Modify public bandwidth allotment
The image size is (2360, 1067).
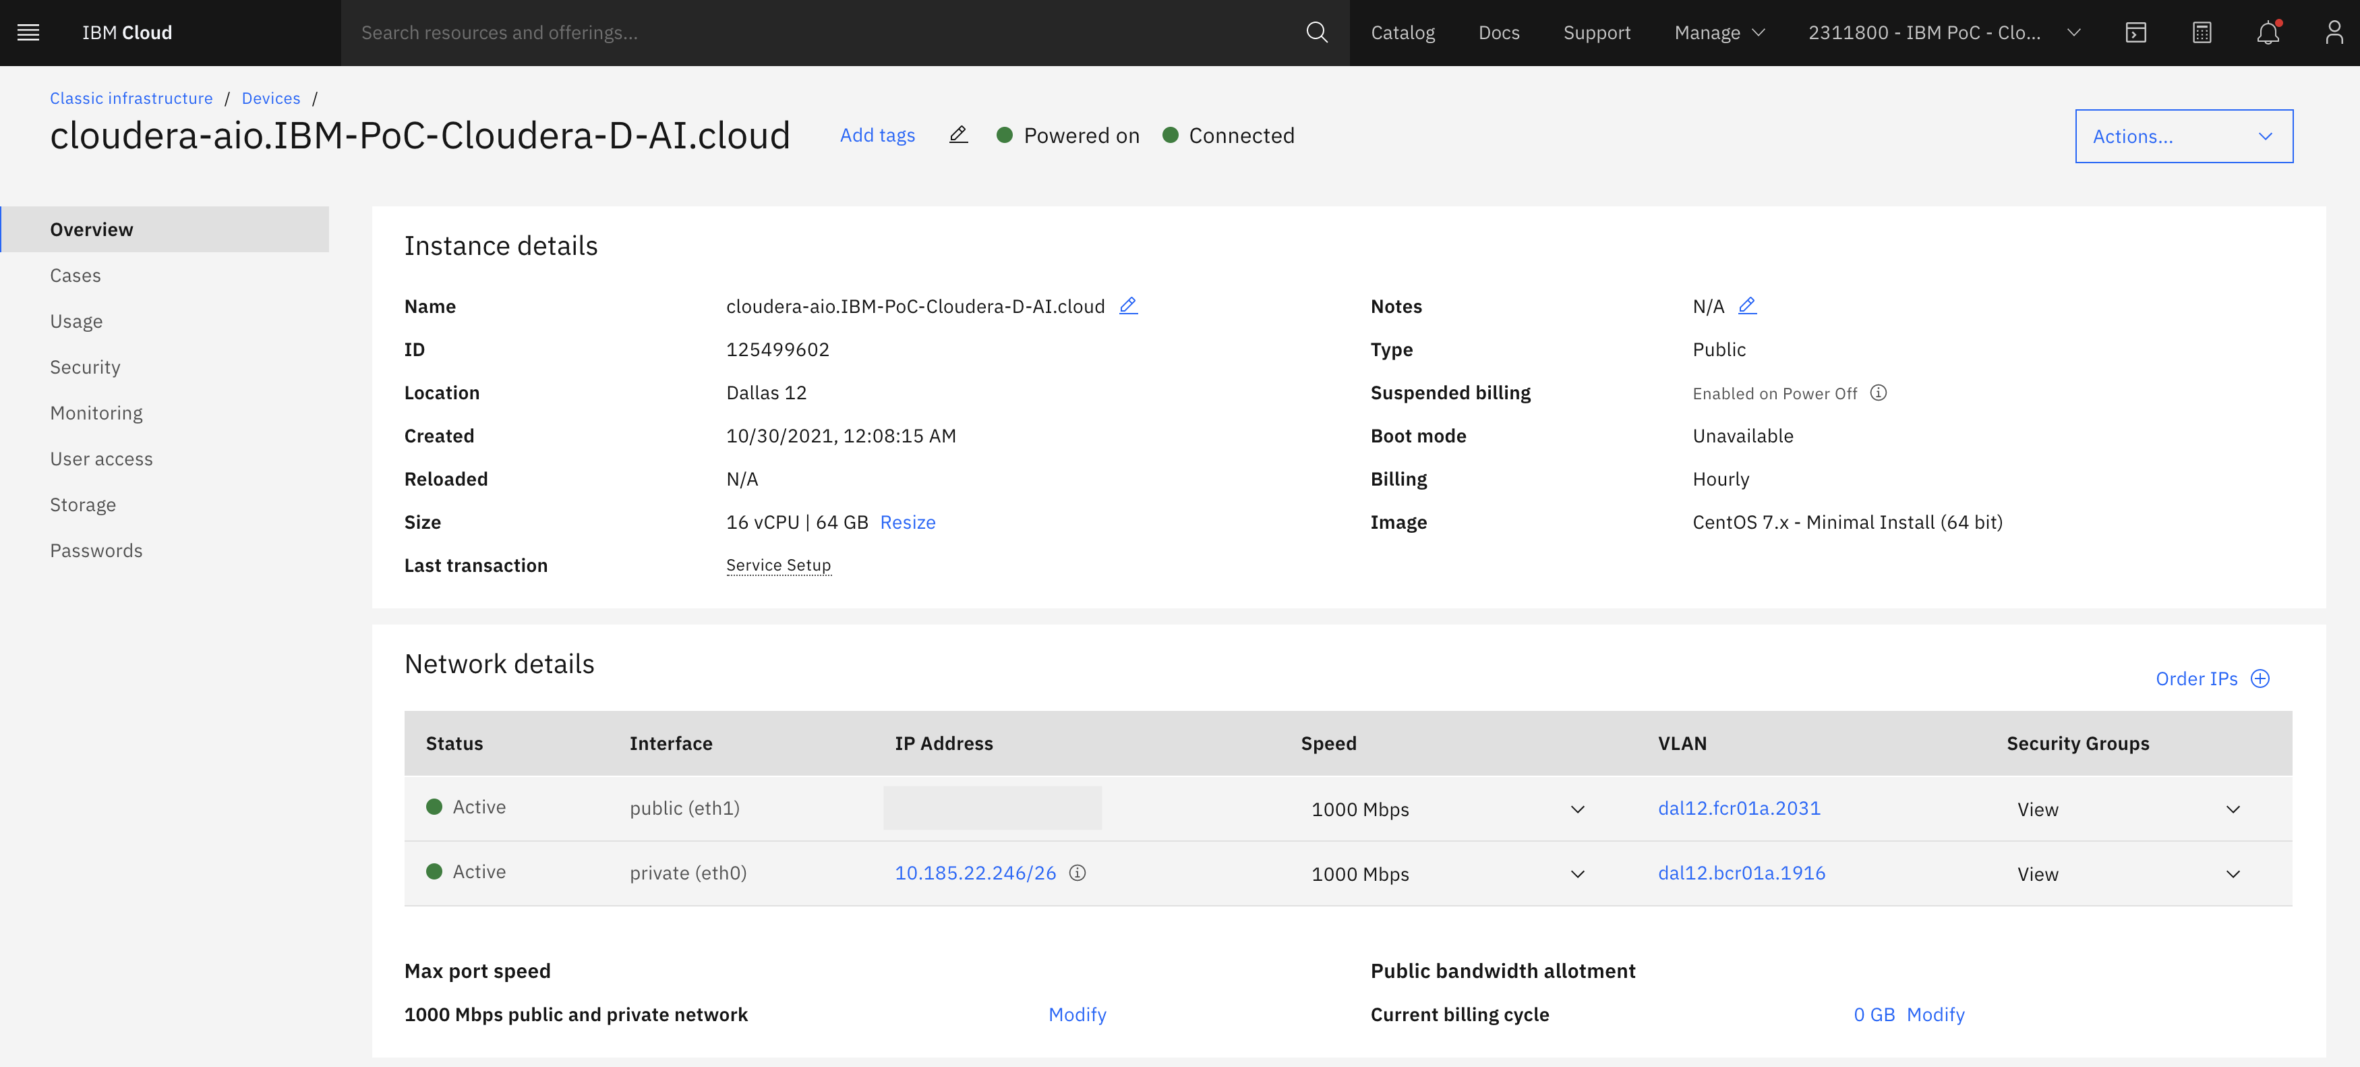tap(1936, 1015)
